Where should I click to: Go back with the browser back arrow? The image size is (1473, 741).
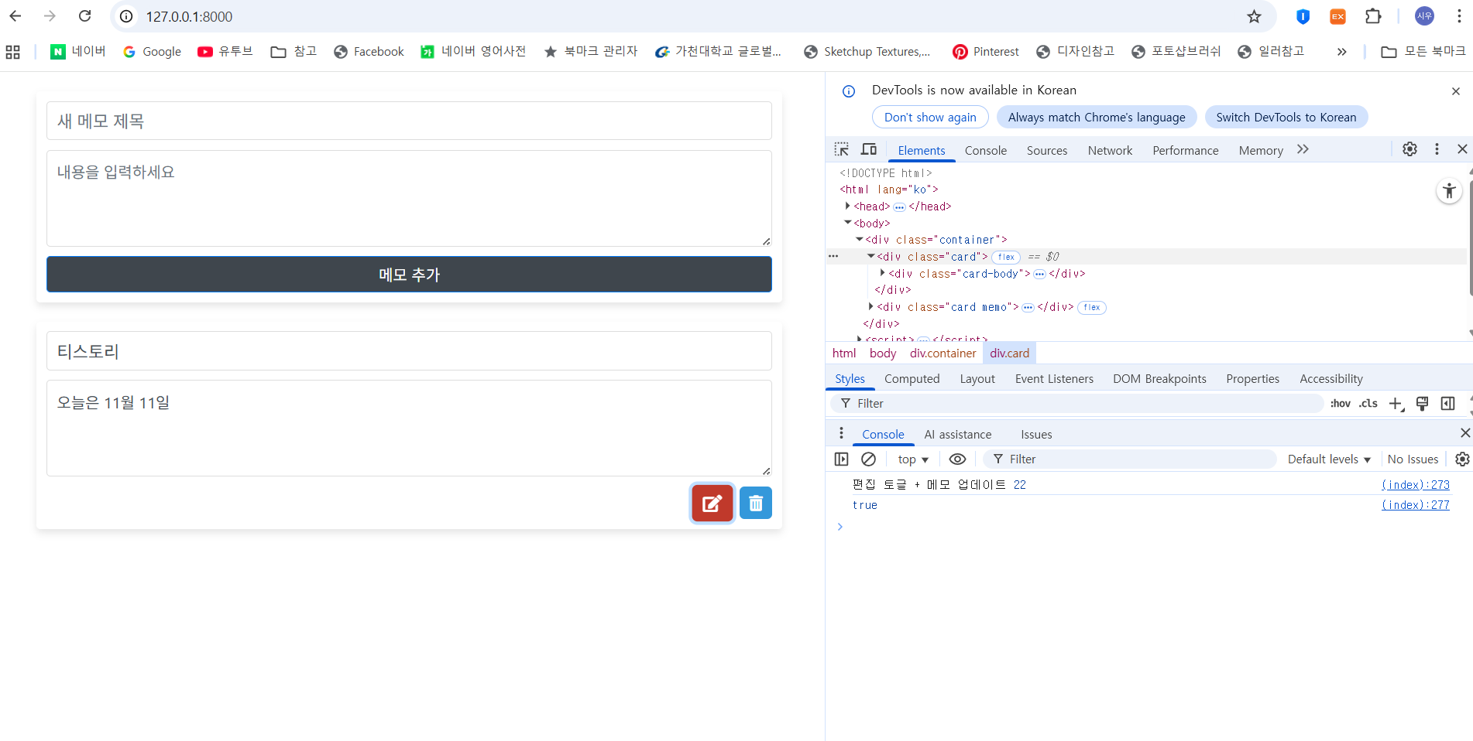(15, 16)
